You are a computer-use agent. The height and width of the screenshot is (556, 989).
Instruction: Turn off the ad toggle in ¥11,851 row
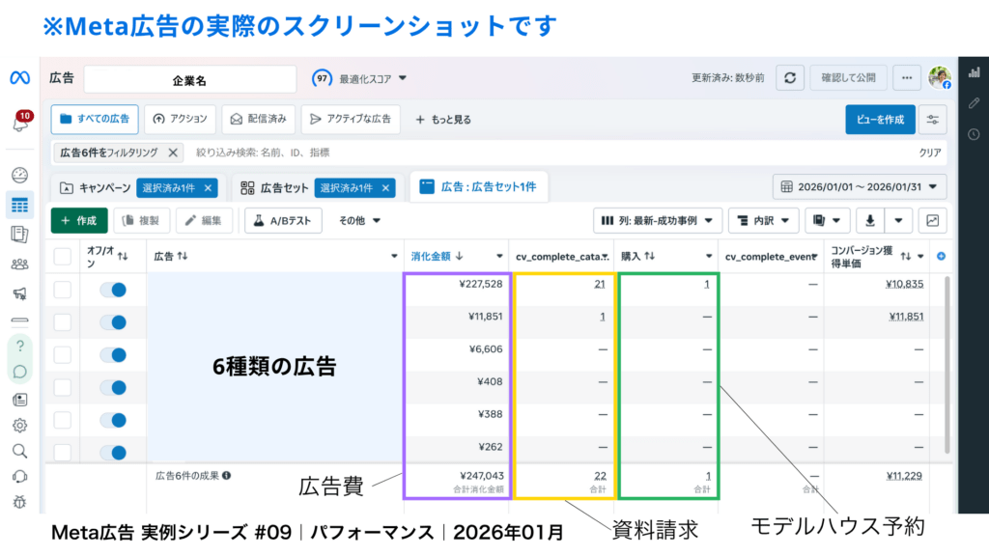tap(114, 322)
